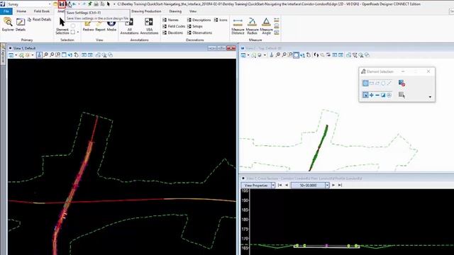
Task: Toggle the Names decoration
Action: coord(170,20)
